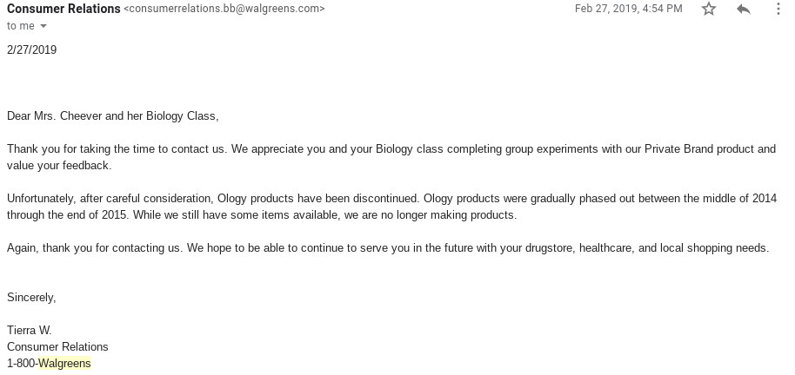Click the "to me" recipient text

21,26
